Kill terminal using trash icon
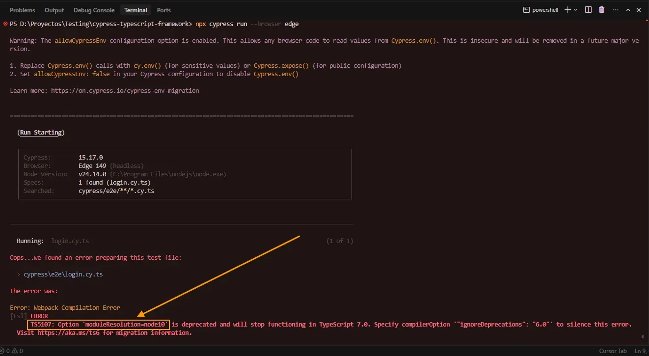 [x=601, y=10]
